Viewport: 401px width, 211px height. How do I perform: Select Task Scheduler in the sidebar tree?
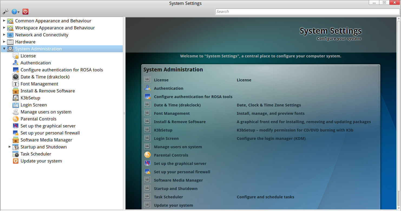point(36,154)
